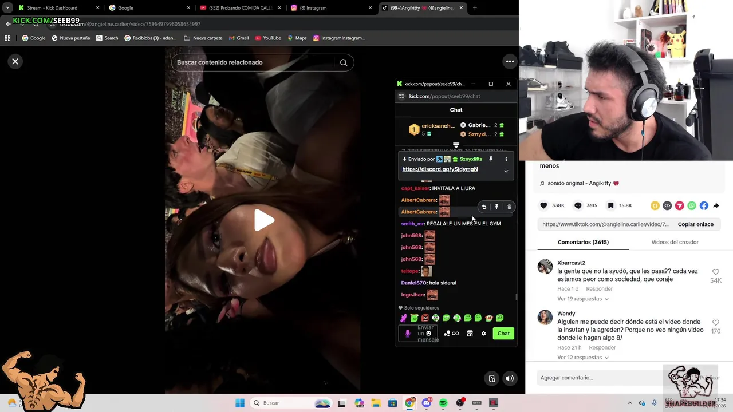The image size is (733, 412).
Task: Reply to Wendy's comment via 'Responder'
Action: pyautogui.click(x=602, y=347)
